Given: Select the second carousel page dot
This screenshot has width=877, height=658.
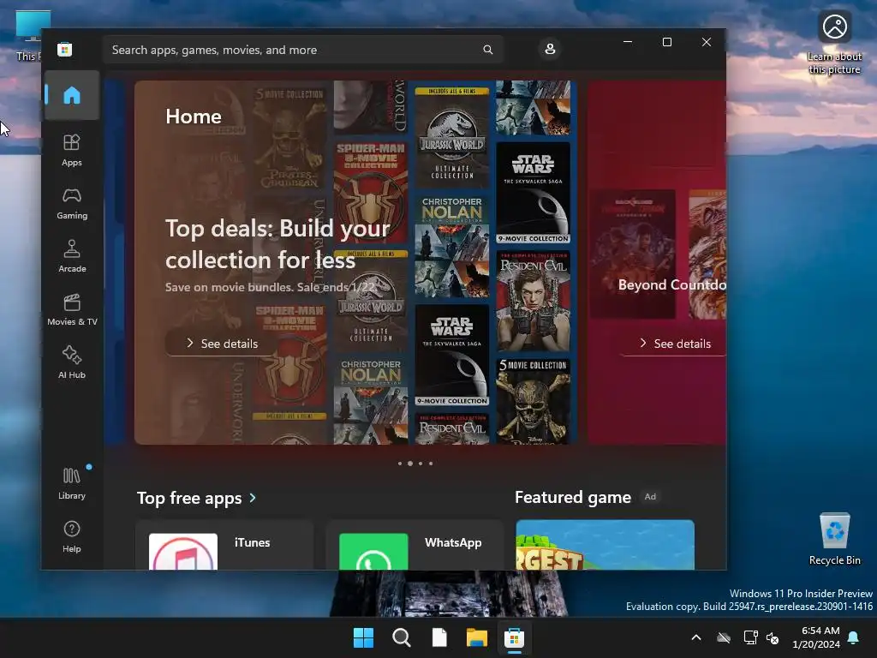Looking at the screenshot, I should coord(410,464).
